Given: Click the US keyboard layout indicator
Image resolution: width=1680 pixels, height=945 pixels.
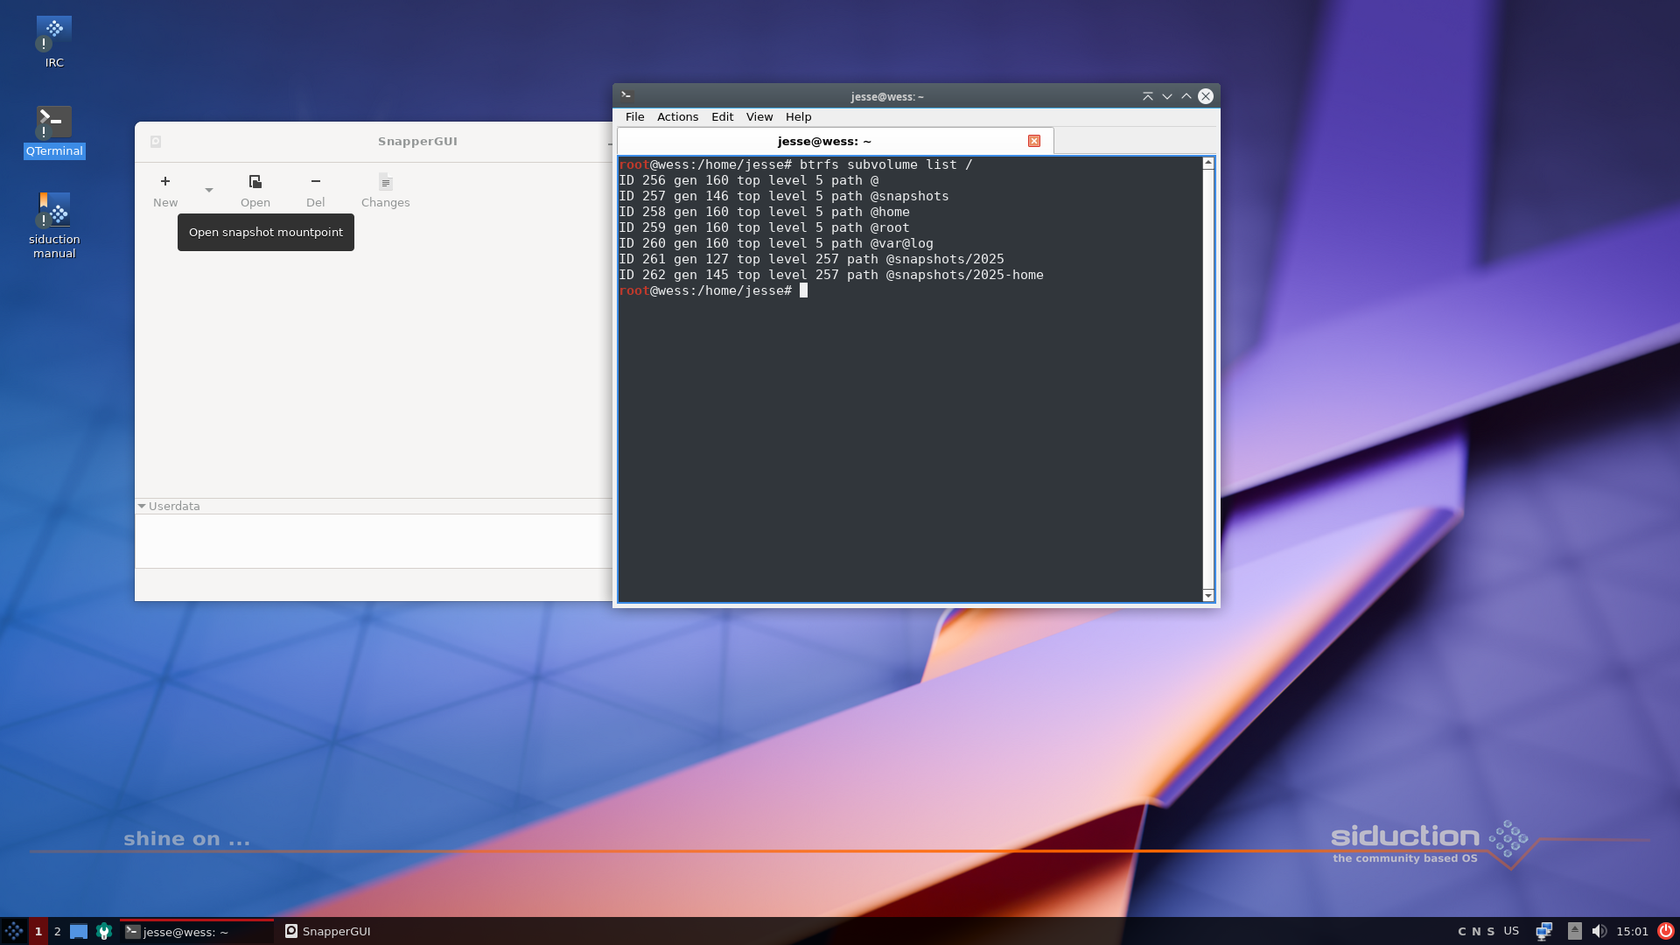Looking at the screenshot, I should [1511, 931].
